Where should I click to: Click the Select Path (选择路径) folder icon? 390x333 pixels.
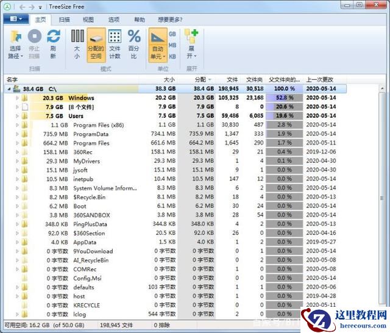[x=16, y=37]
